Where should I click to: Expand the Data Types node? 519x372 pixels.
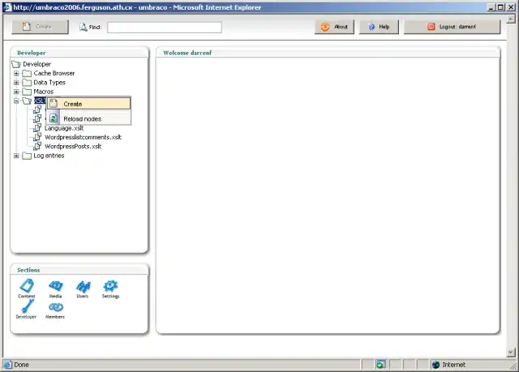pyautogui.click(x=16, y=83)
